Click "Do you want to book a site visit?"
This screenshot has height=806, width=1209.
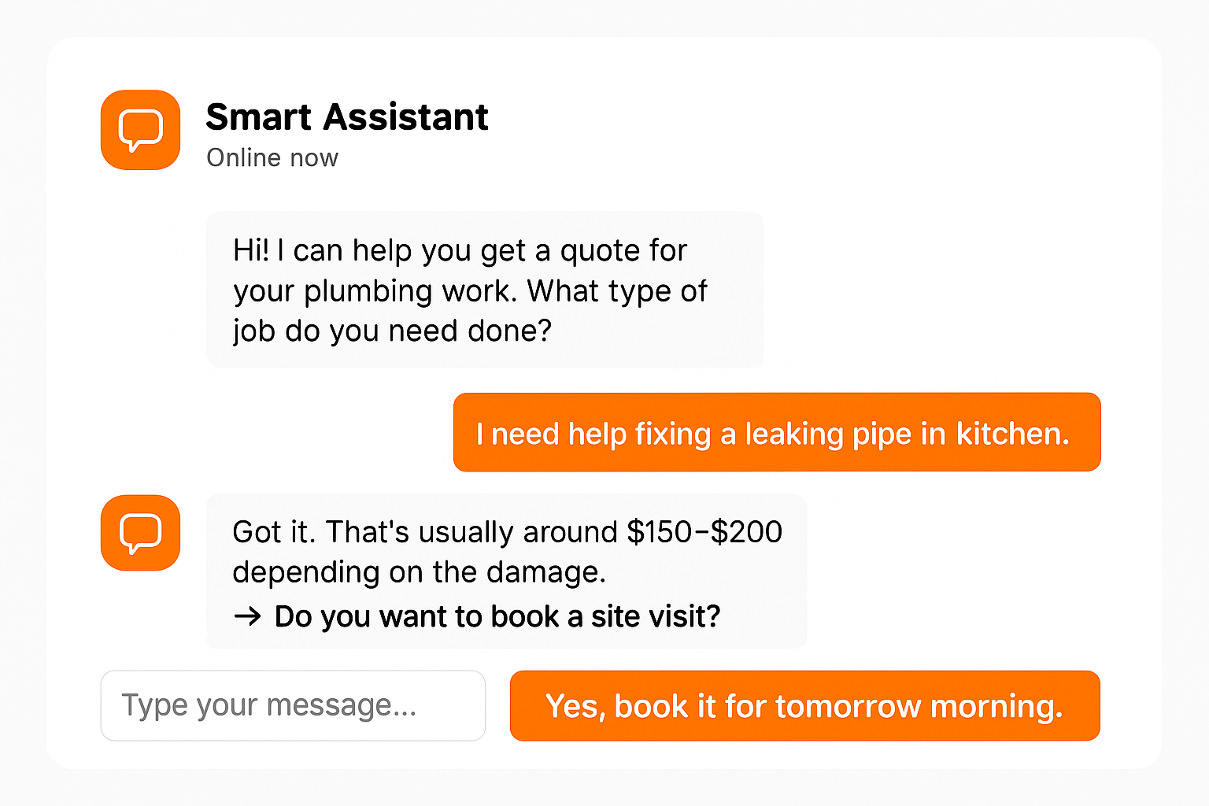(x=497, y=616)
